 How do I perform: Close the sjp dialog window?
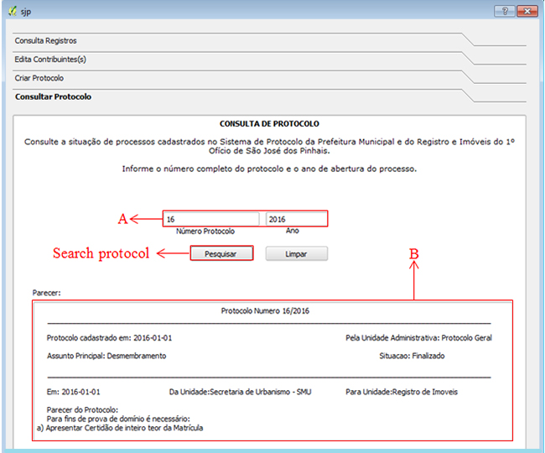(x=527, y=10)
